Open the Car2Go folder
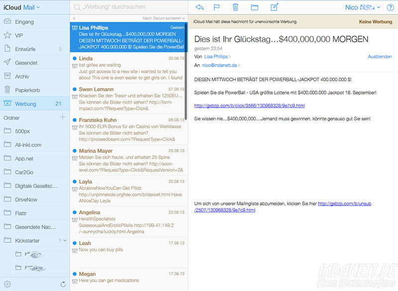 tap(35, 172)
